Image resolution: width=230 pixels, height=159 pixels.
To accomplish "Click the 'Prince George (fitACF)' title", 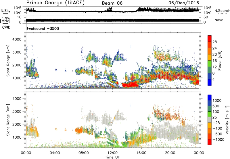I will tap(55, 3).
